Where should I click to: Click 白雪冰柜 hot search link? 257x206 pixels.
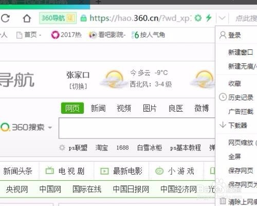click(x=150, y=148)
